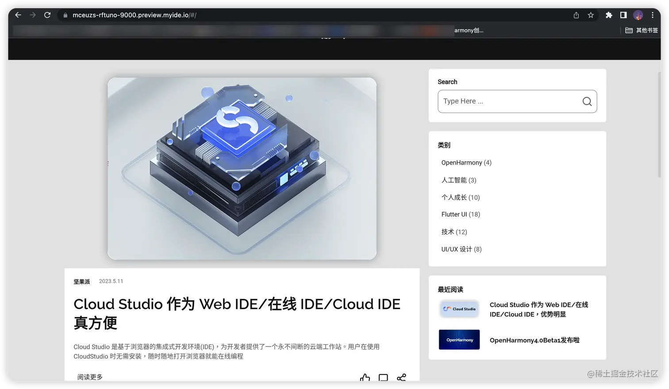
Task: Click the 阅读更多 link
Action: pos(90,377)
